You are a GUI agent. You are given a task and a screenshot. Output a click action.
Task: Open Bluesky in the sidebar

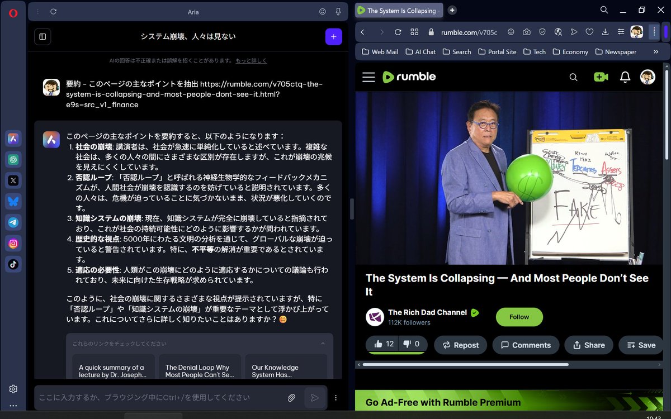click(13, 201)
